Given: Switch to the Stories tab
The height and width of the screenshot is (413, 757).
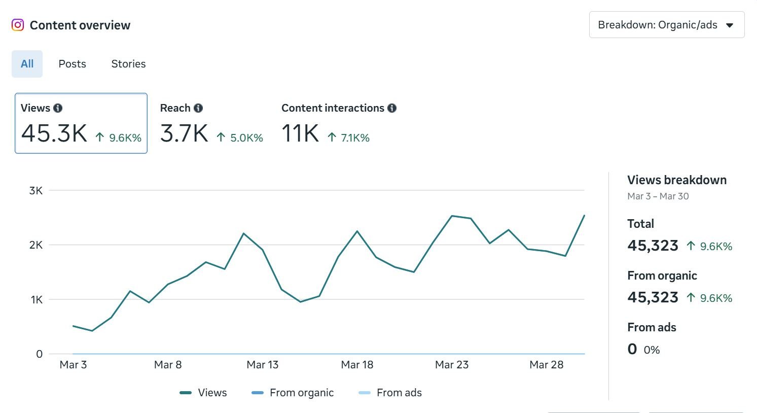Looking at the screenshot, I should 128,63.
